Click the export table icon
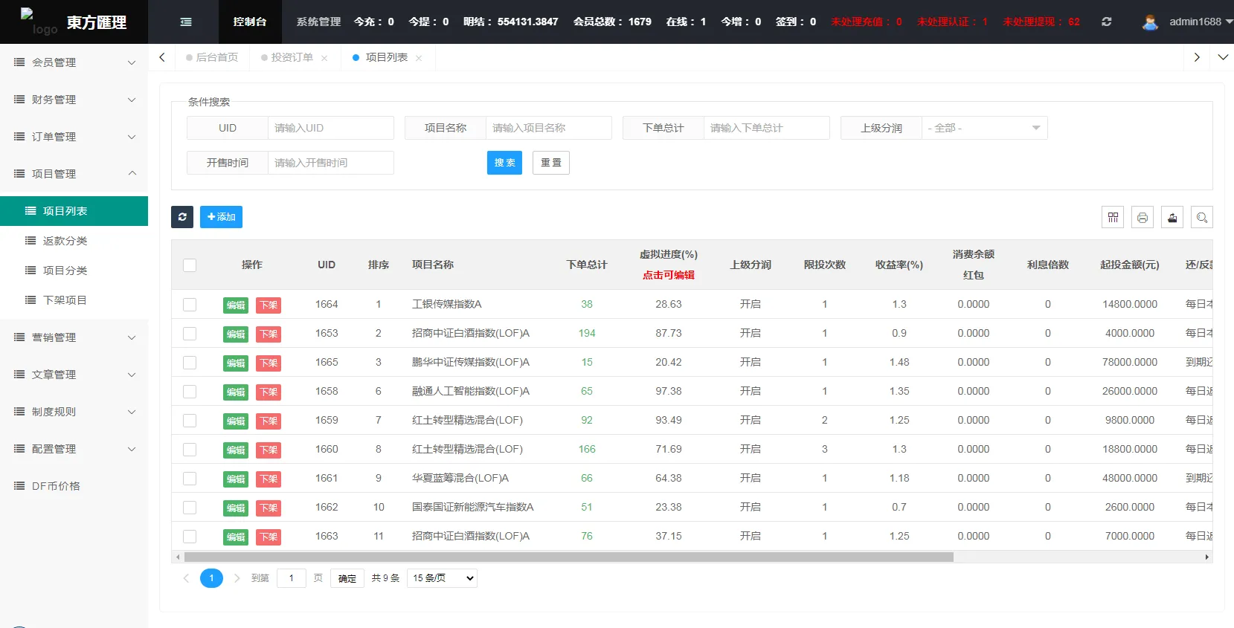Image resolution: width=1234 pixels, height=628 pixels. [1172, 218]
